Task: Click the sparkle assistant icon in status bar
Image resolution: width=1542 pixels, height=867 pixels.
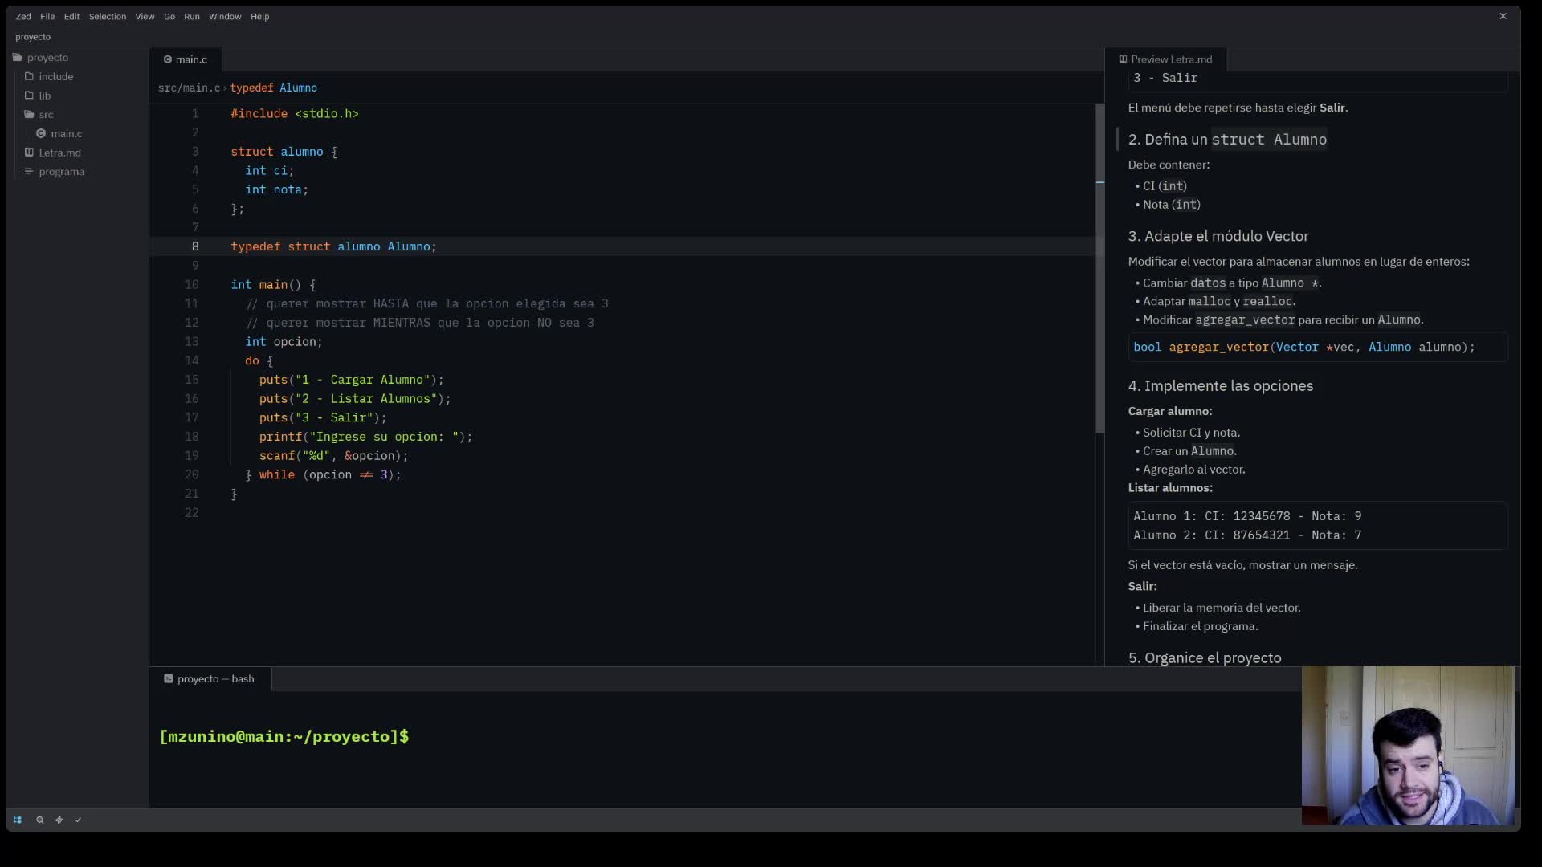Action: [x=59, y=820]
